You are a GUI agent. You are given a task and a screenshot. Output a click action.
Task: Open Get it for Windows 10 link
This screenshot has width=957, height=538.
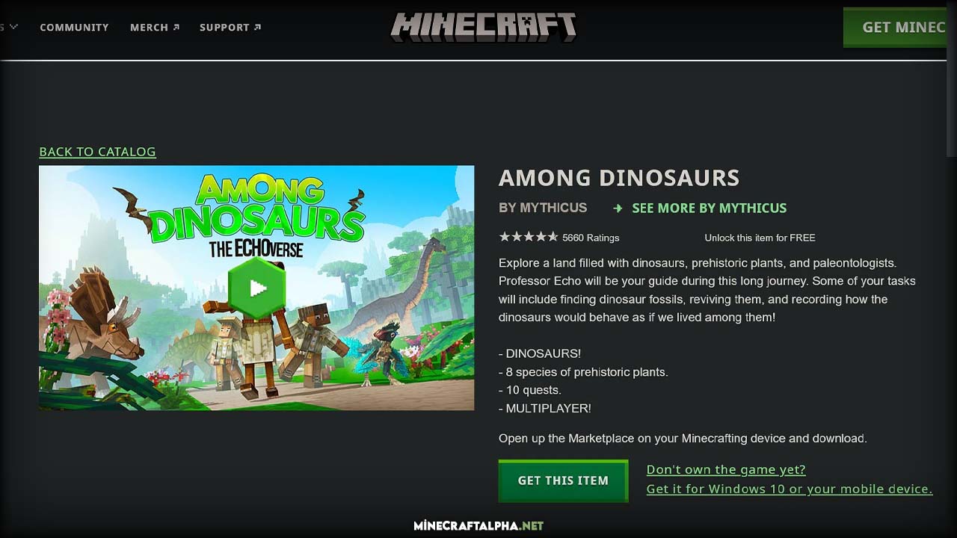pos(790,489)
